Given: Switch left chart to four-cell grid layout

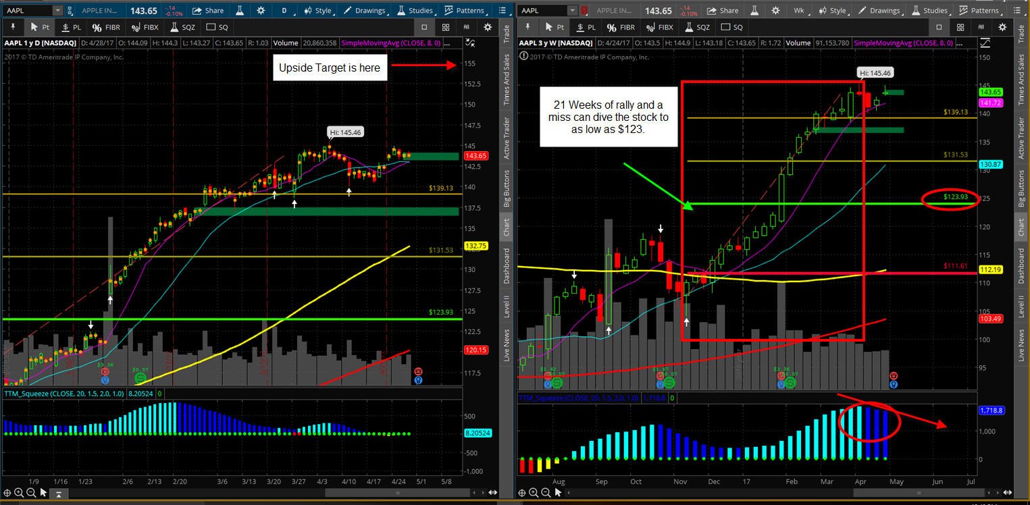Looking at the screenshot, I should (445, 27).
